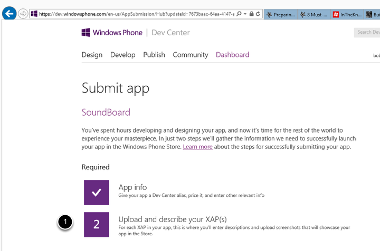Image resolution: width=380 pixels, height=251 pixels.
Task: Open the Design menu
Action: pos(92,55)
